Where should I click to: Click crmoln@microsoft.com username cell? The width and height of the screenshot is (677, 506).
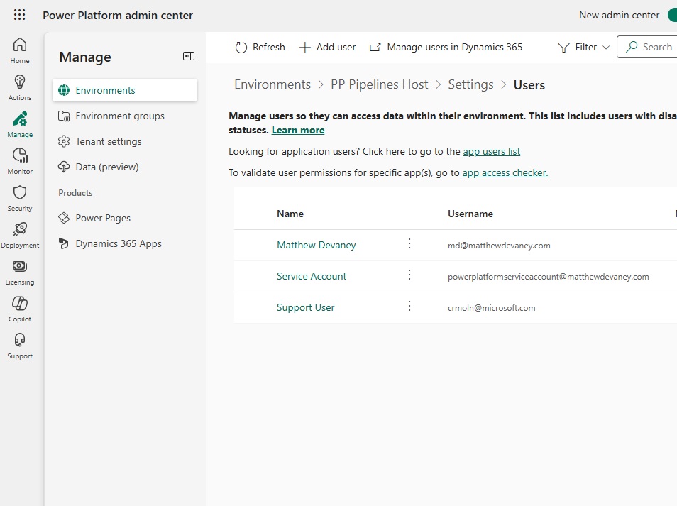coord(491,308)
